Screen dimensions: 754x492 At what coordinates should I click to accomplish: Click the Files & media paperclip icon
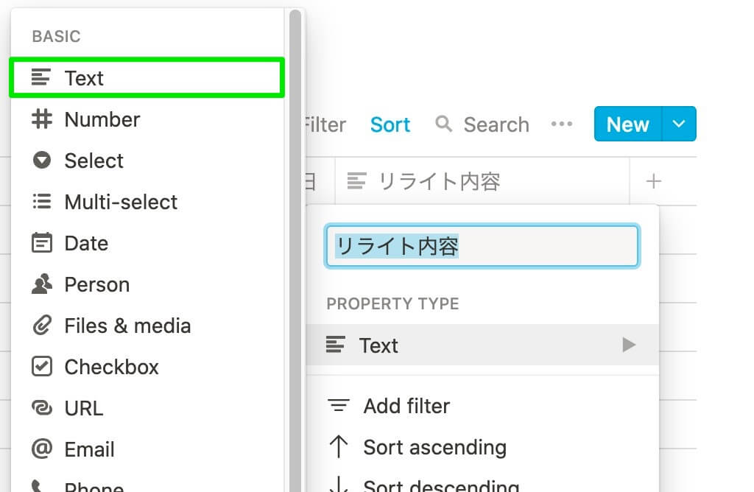(x=42, y=326)
